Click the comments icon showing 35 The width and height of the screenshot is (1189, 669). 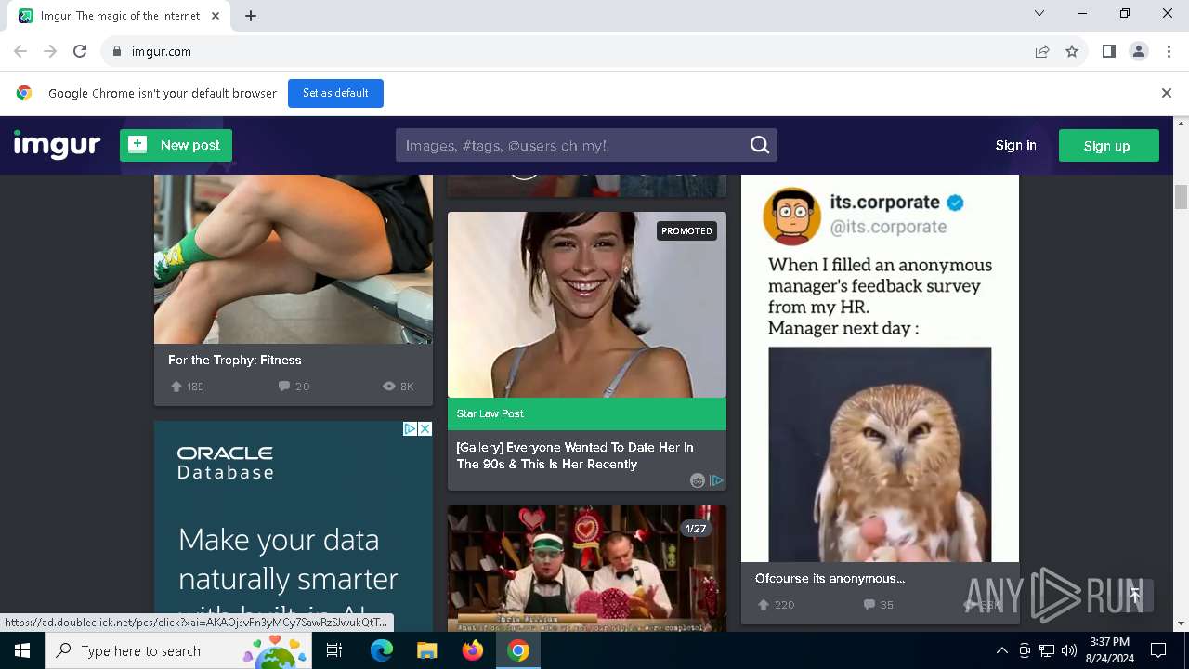point(869,605)
